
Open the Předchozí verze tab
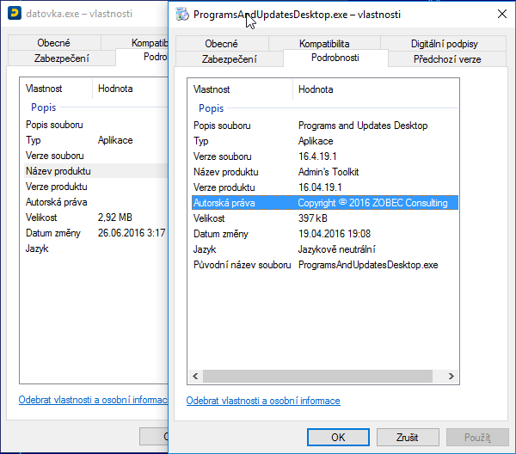click(447, 59)
